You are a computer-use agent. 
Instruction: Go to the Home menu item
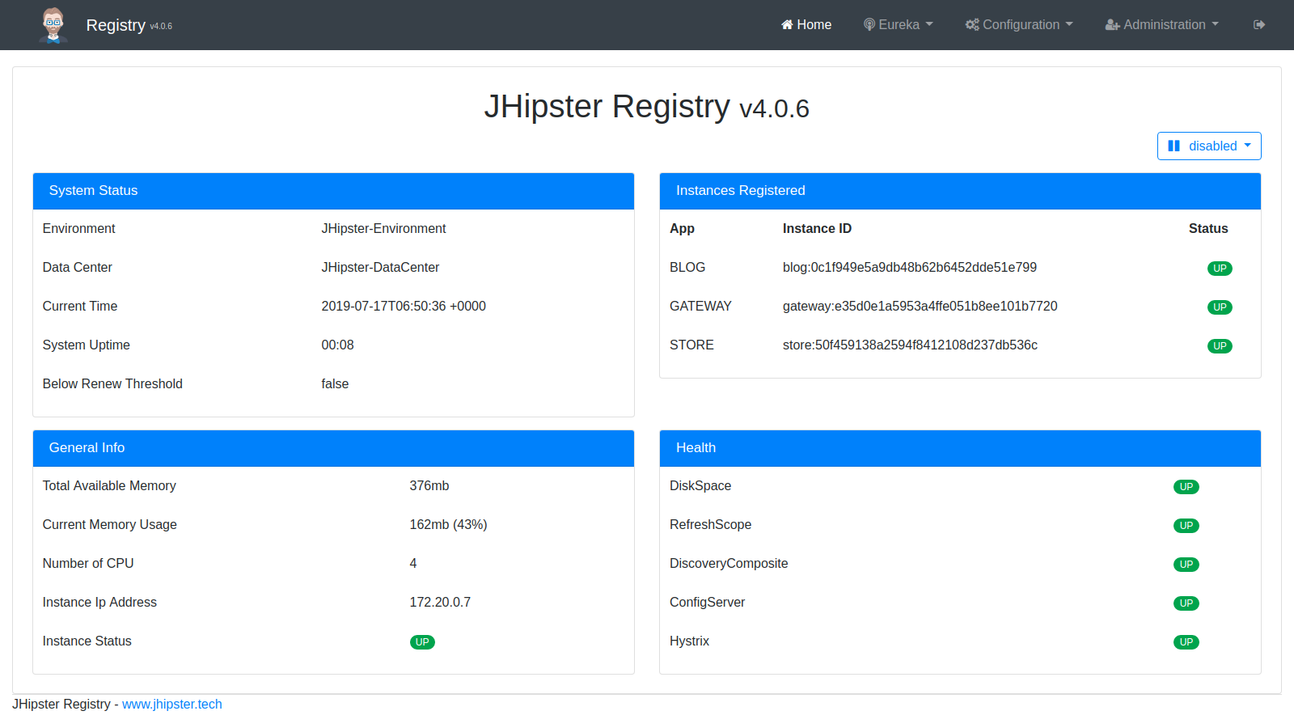click(806, 25)
